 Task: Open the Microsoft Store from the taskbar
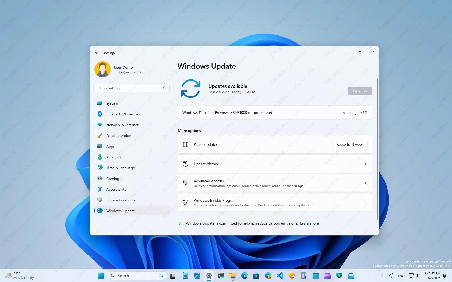tap(256, 276)
